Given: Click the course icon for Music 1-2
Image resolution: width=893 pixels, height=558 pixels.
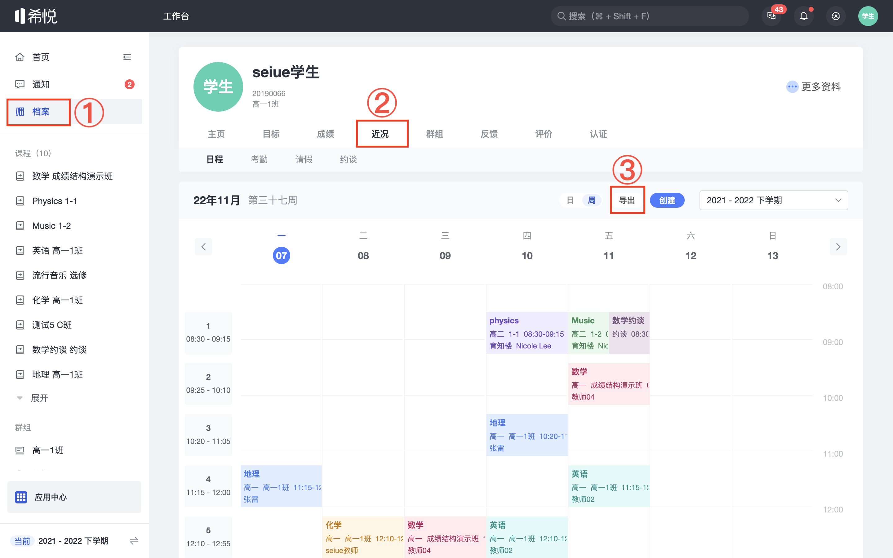Looking at the screenshot, I should pos(20,225).
